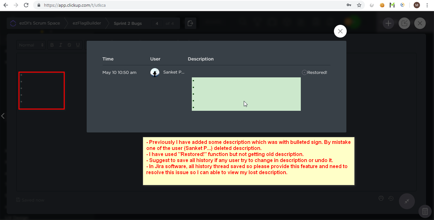Screen dimensions: 434x220
Task: Click the circular blue-yellow extension icon
Action: coord(402,5)
